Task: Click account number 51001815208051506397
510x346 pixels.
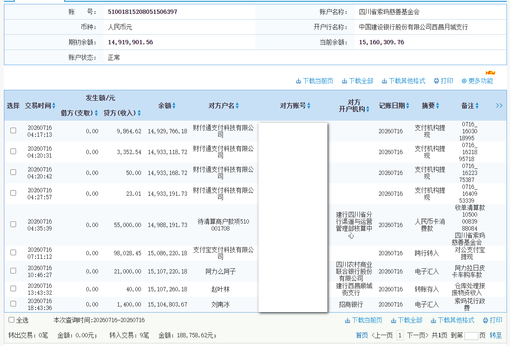Action: (142, 12)
